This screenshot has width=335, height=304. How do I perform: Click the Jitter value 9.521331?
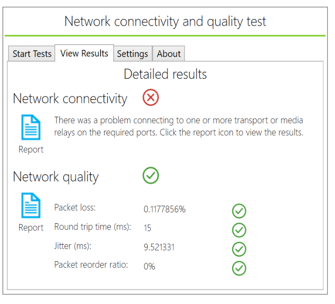point(160,247)
